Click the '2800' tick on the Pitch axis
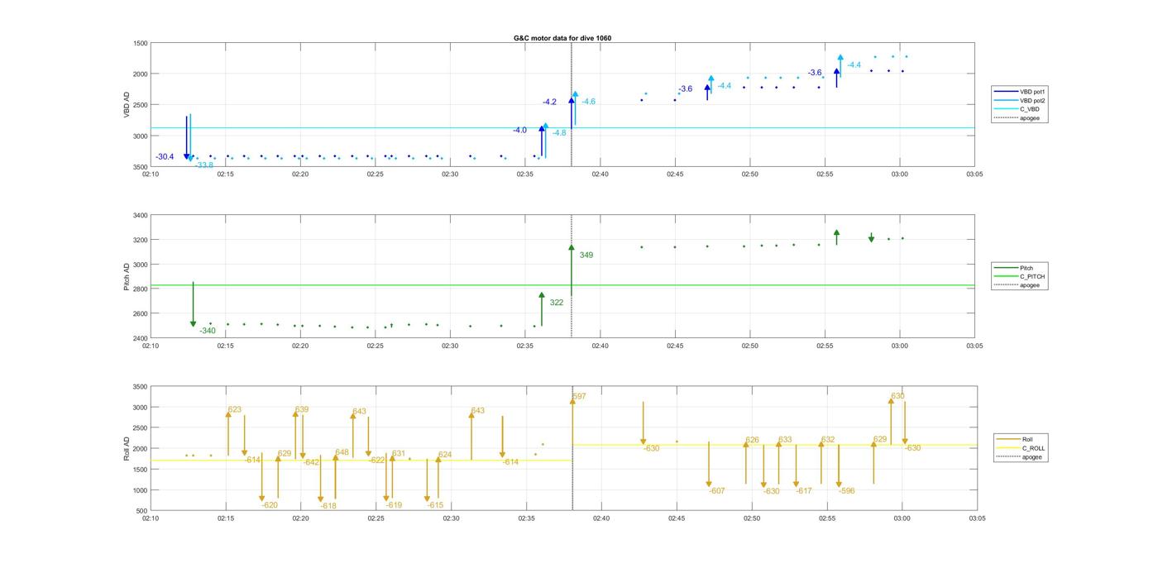Screen dimensions: 1158x573 [x=141, y=289]
